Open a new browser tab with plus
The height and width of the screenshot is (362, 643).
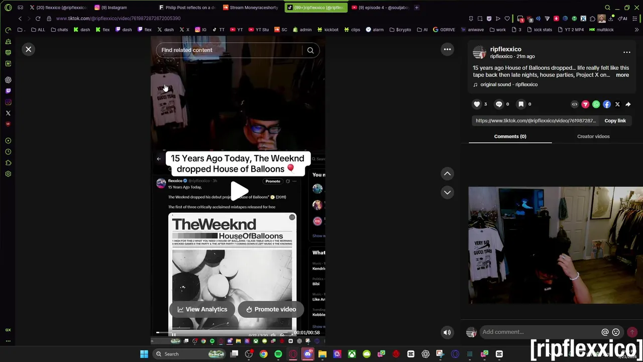[x=416, y=8]
